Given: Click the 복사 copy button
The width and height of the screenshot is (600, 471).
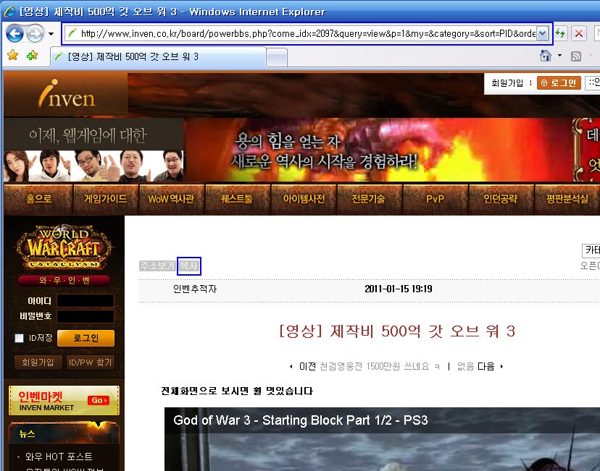Looking at the screenshot, I should click(x=189, y=266).
